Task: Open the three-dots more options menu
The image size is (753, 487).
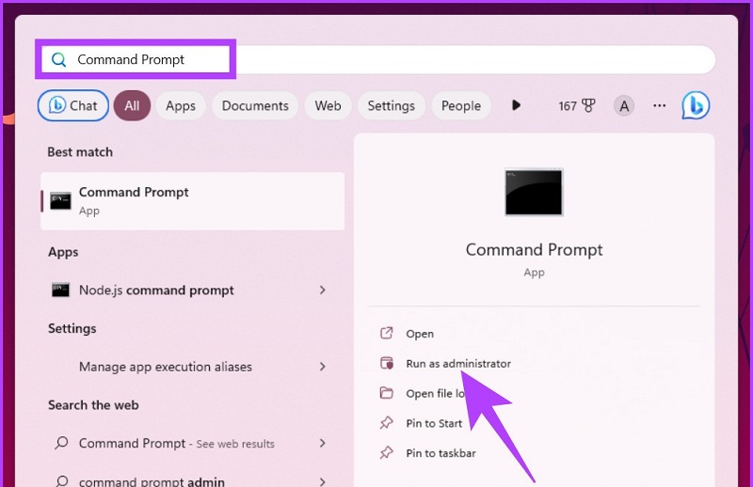Action: pyautogui.click(x=660, y=105)
